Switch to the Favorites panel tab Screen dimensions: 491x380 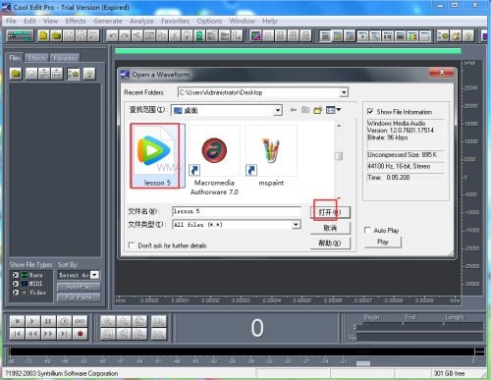65,58
